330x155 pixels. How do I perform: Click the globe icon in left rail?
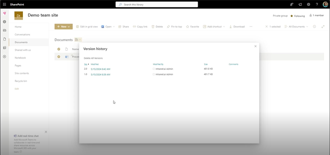tap(4, 22)
